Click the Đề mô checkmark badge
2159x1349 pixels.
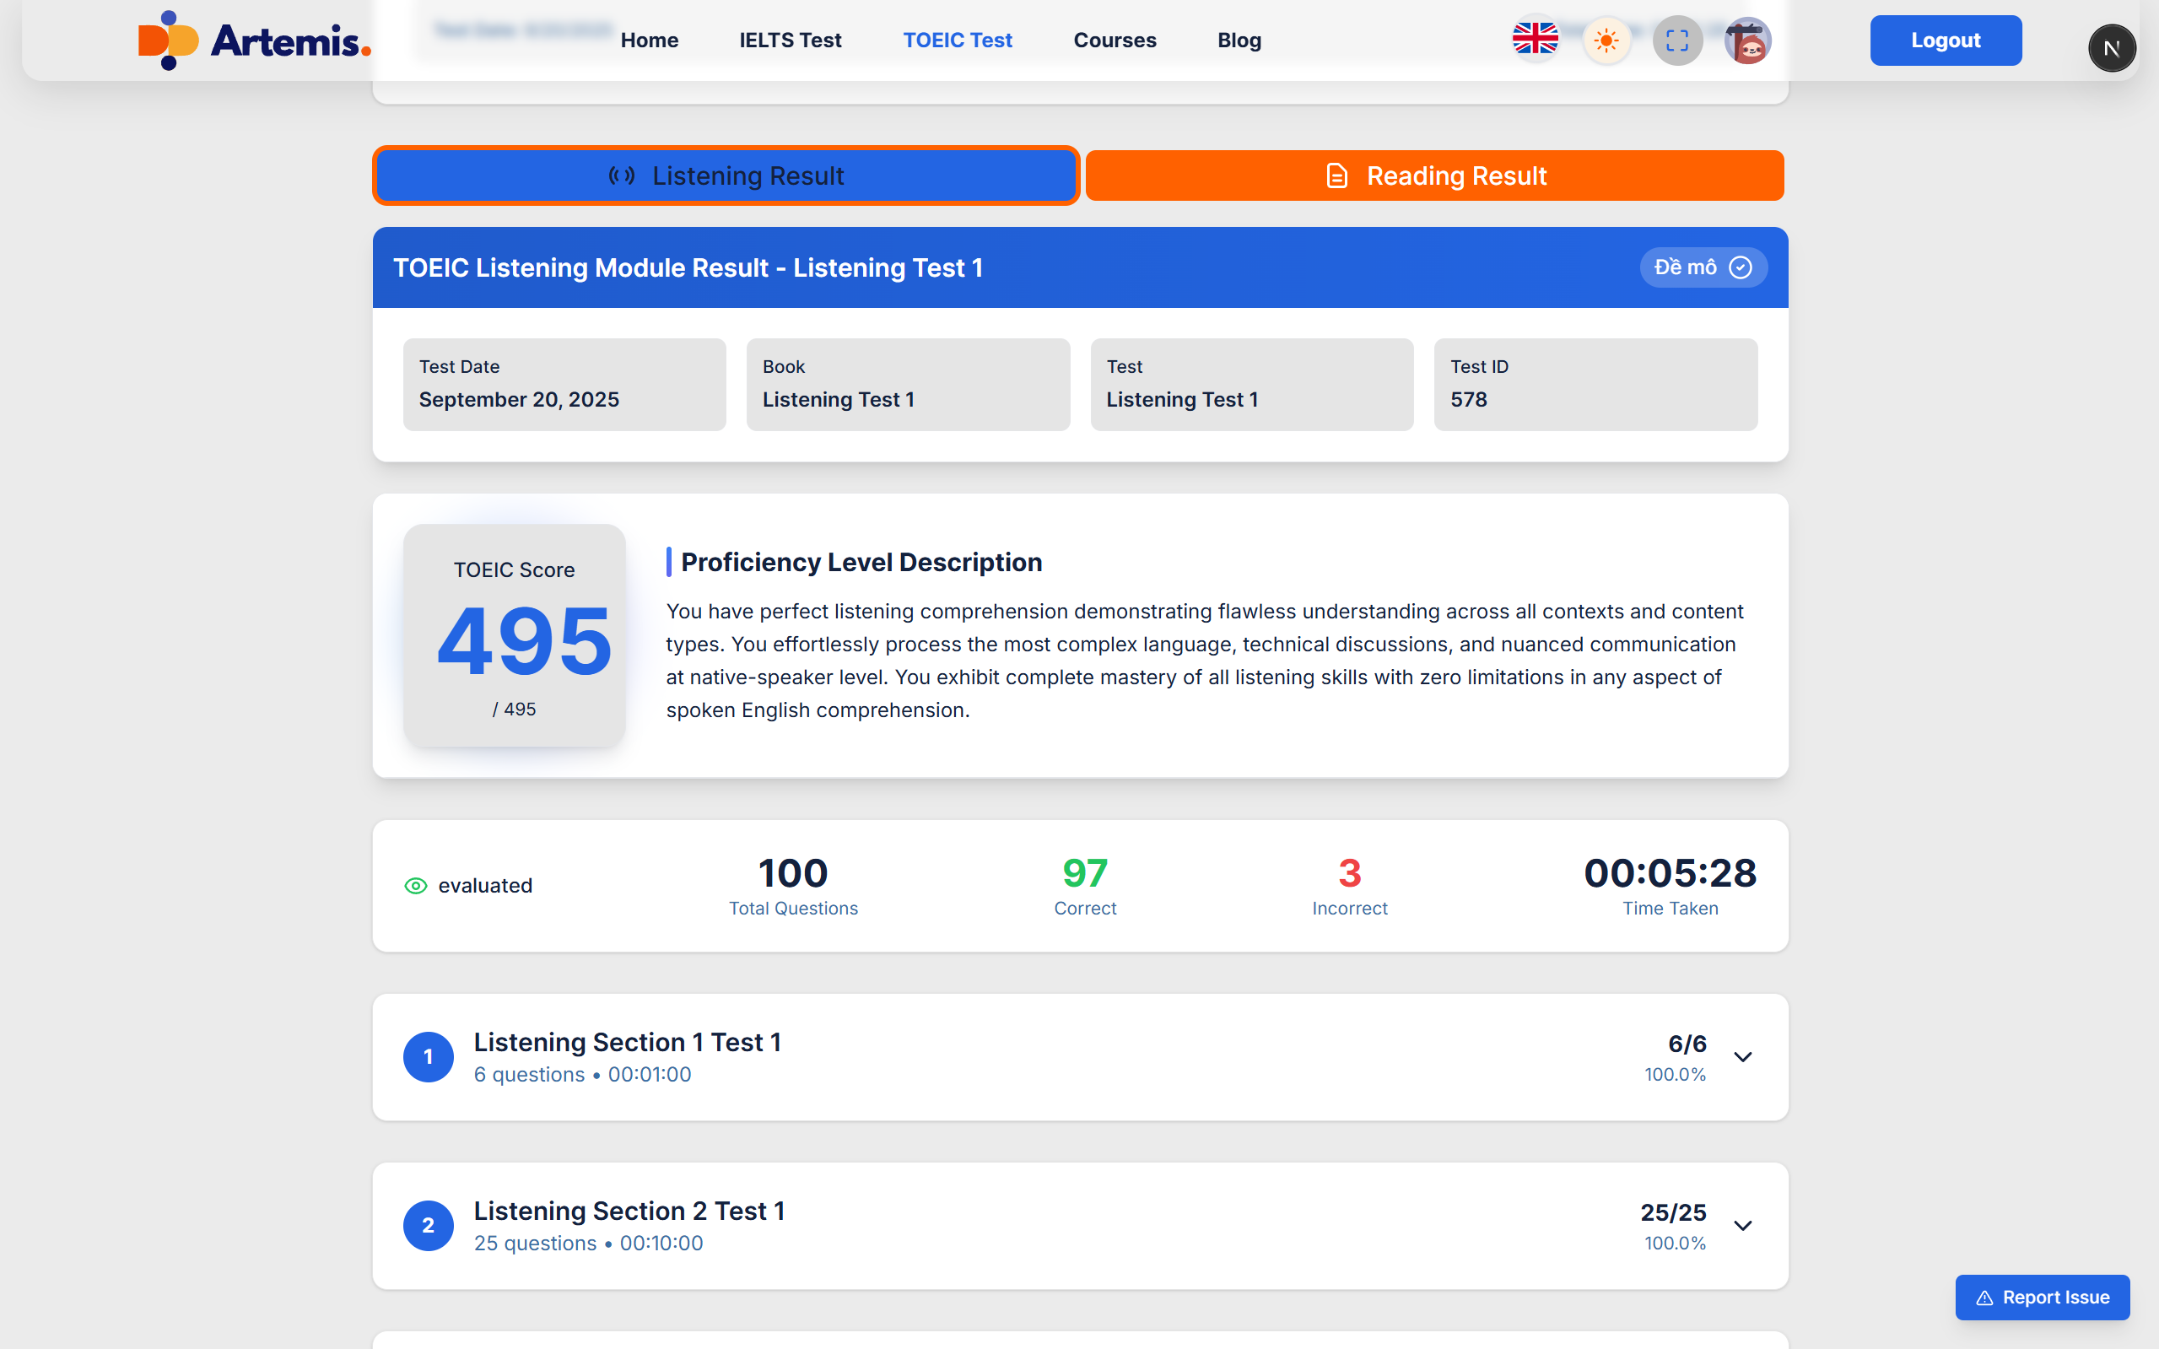pos(1703,267)
